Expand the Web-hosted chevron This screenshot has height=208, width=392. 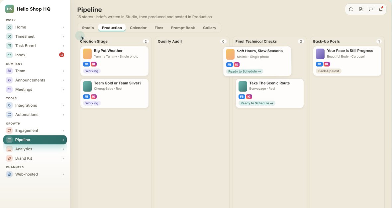pyautogui.click(x=63, y=174)
